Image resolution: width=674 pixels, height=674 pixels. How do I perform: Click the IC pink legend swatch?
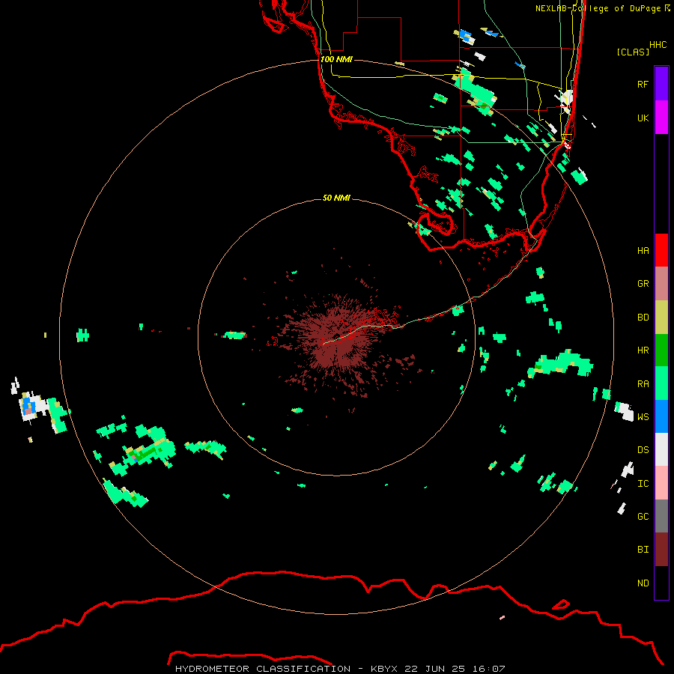(661, 483)
